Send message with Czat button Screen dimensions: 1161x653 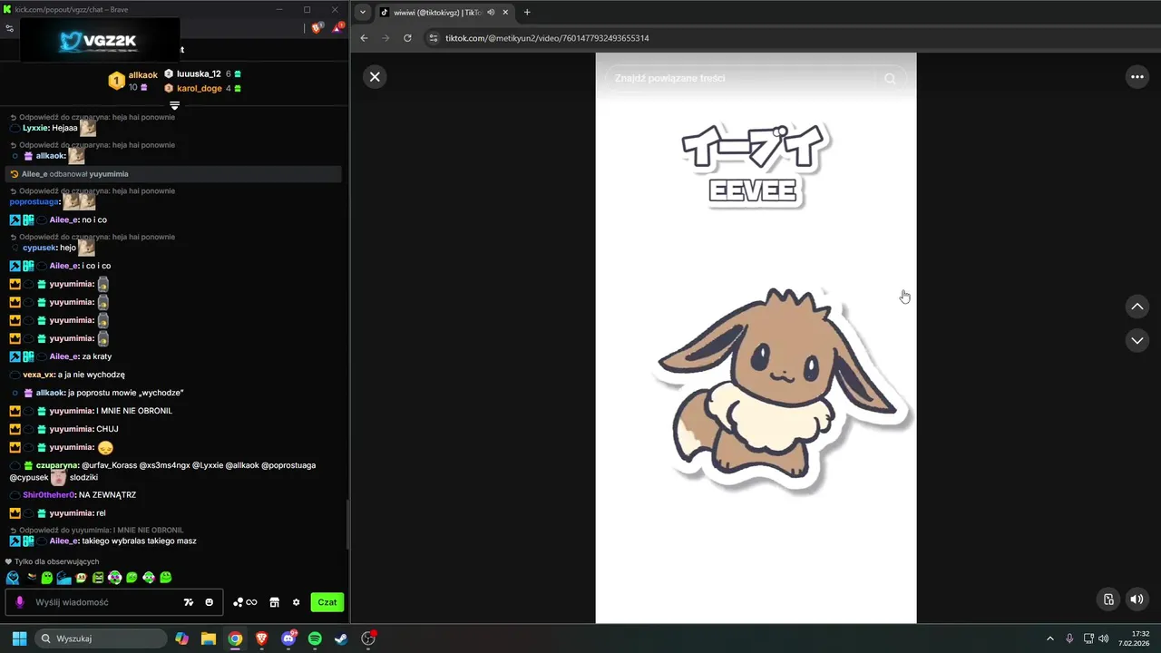pyautogui.click(x=327, y=602)
